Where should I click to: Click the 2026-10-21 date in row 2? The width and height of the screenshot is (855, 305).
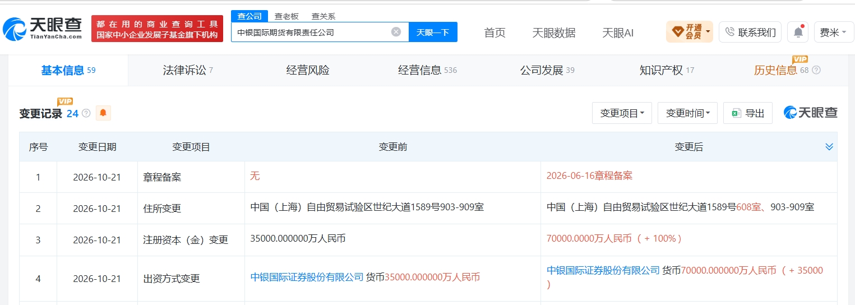[x=97, y=209]
